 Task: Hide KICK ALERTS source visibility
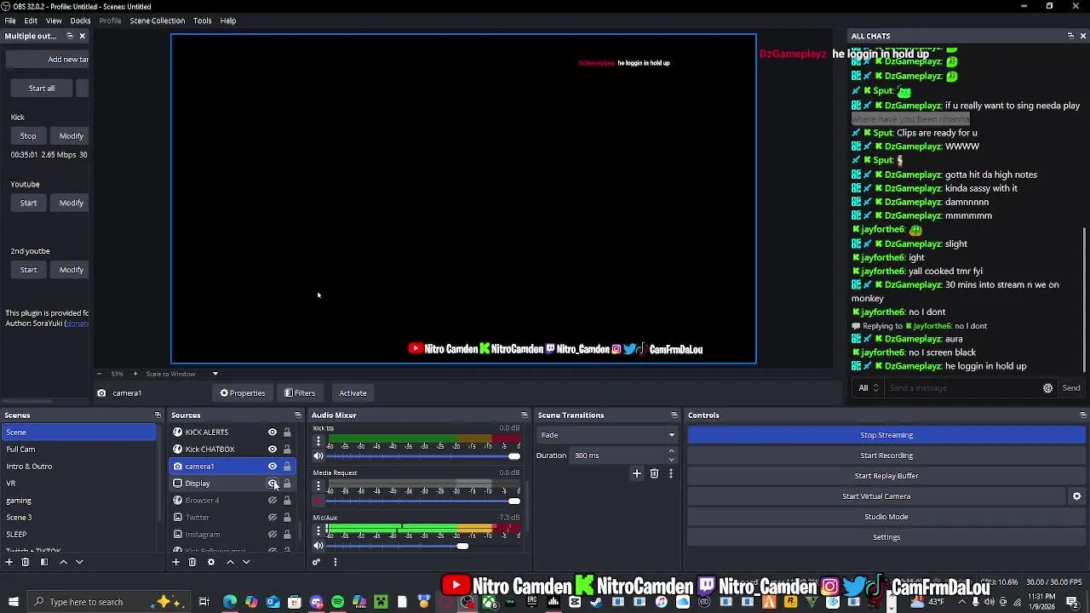click(272, 433)
